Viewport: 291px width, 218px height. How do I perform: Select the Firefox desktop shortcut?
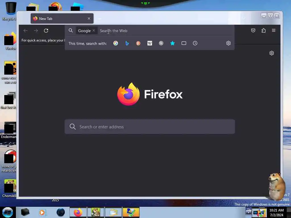[x=10, y=41]
